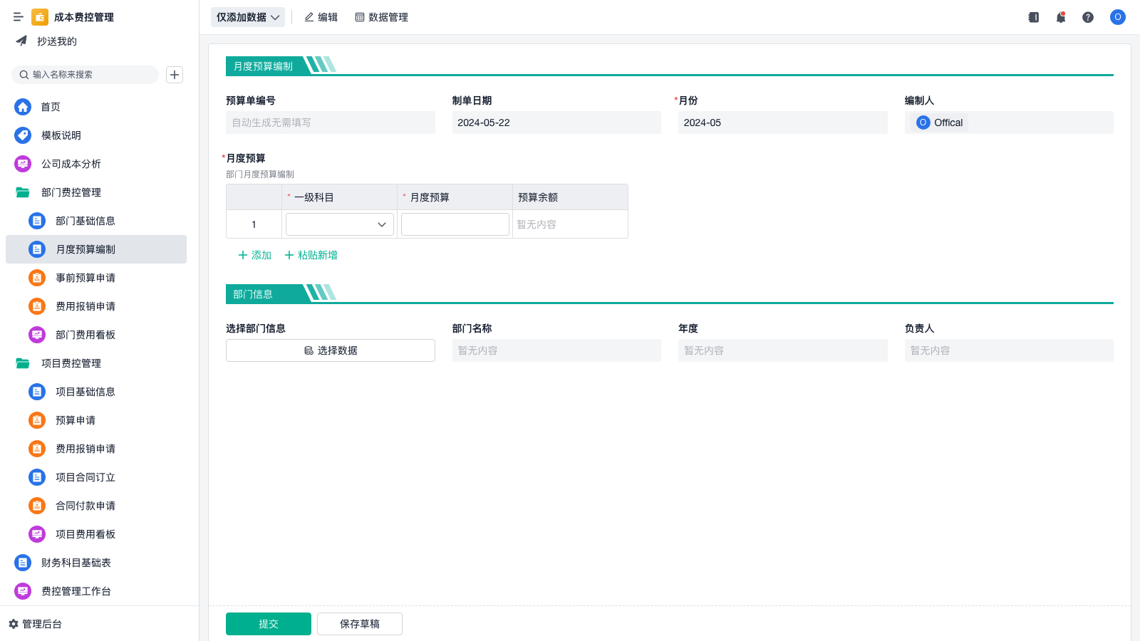Click the plus button next to search
Viewport: 1140px width, 641px height.
coord(175,75)
